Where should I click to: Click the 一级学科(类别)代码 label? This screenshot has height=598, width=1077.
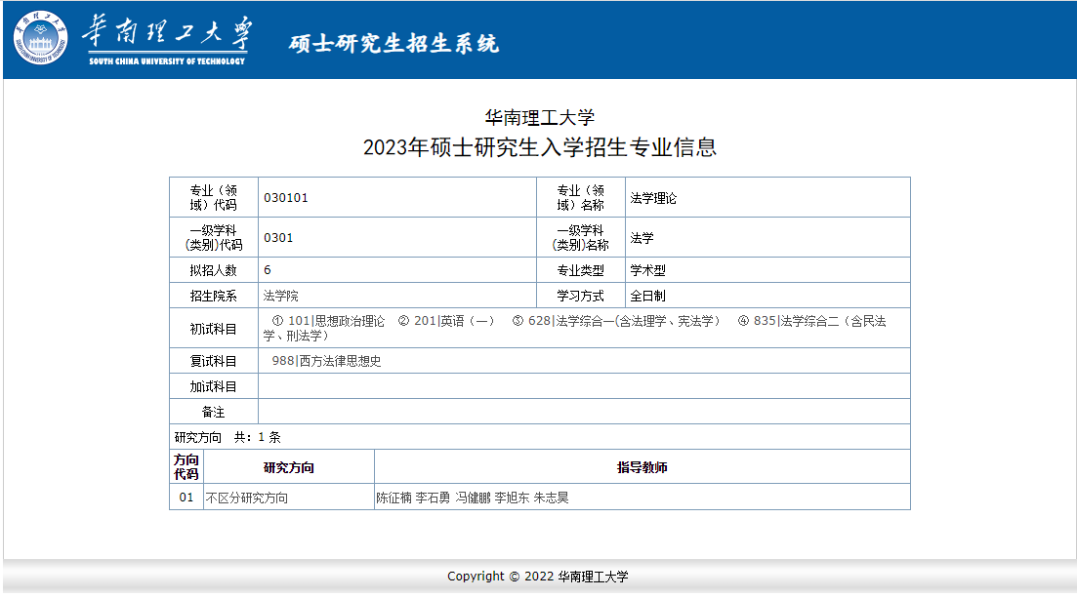click(213, 238)
